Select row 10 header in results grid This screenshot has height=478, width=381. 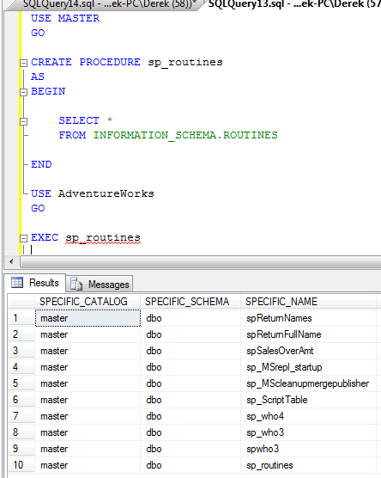(x=21, y=465)
